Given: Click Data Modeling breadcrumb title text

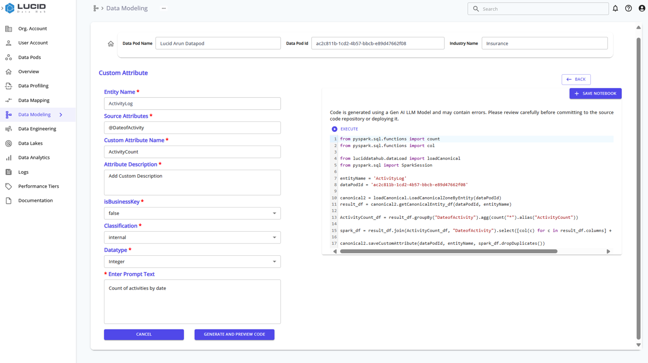Looking at the screenshot, I should (127, 9).
